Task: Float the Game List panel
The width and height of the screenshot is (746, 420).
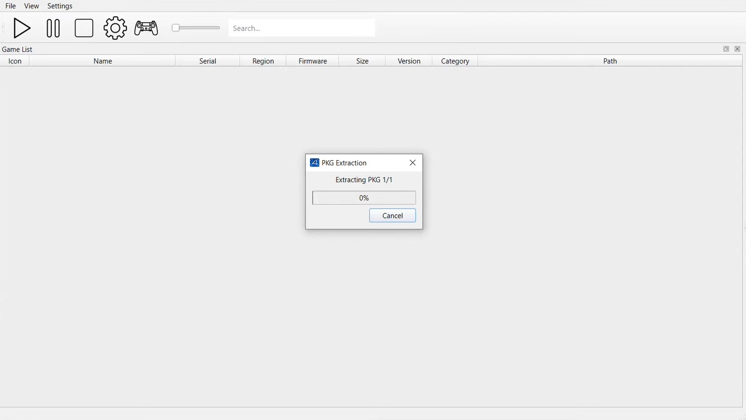Action: tap(726, 49)
